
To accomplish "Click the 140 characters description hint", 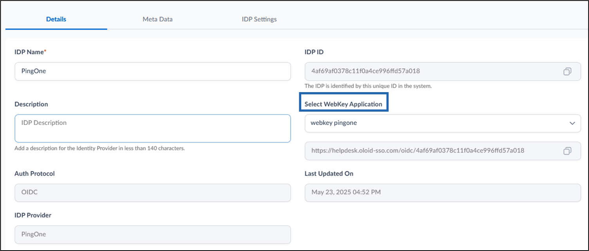I will 99,148.
